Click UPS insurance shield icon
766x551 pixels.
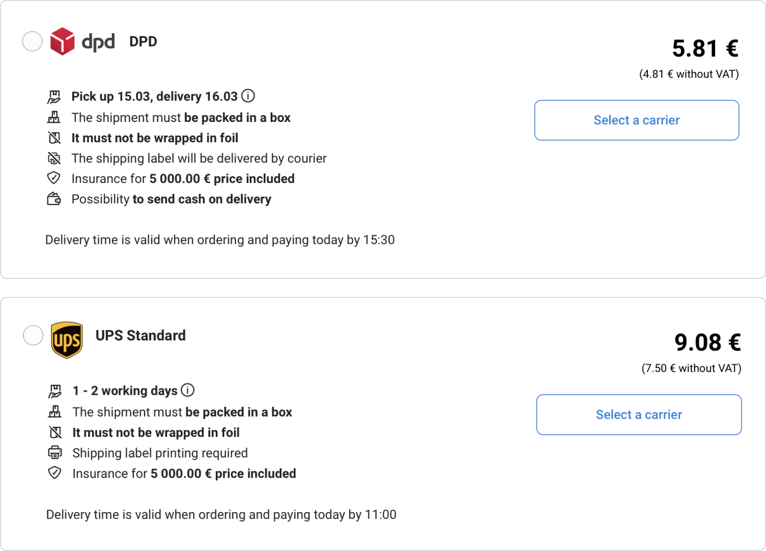[55, 473]
